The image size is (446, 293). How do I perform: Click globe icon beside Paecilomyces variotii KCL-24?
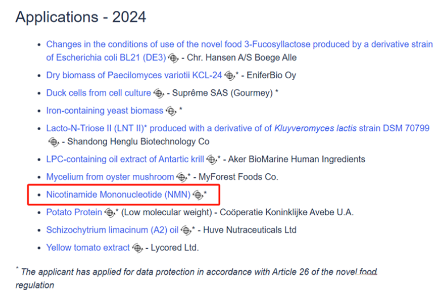tap(229, 76)
